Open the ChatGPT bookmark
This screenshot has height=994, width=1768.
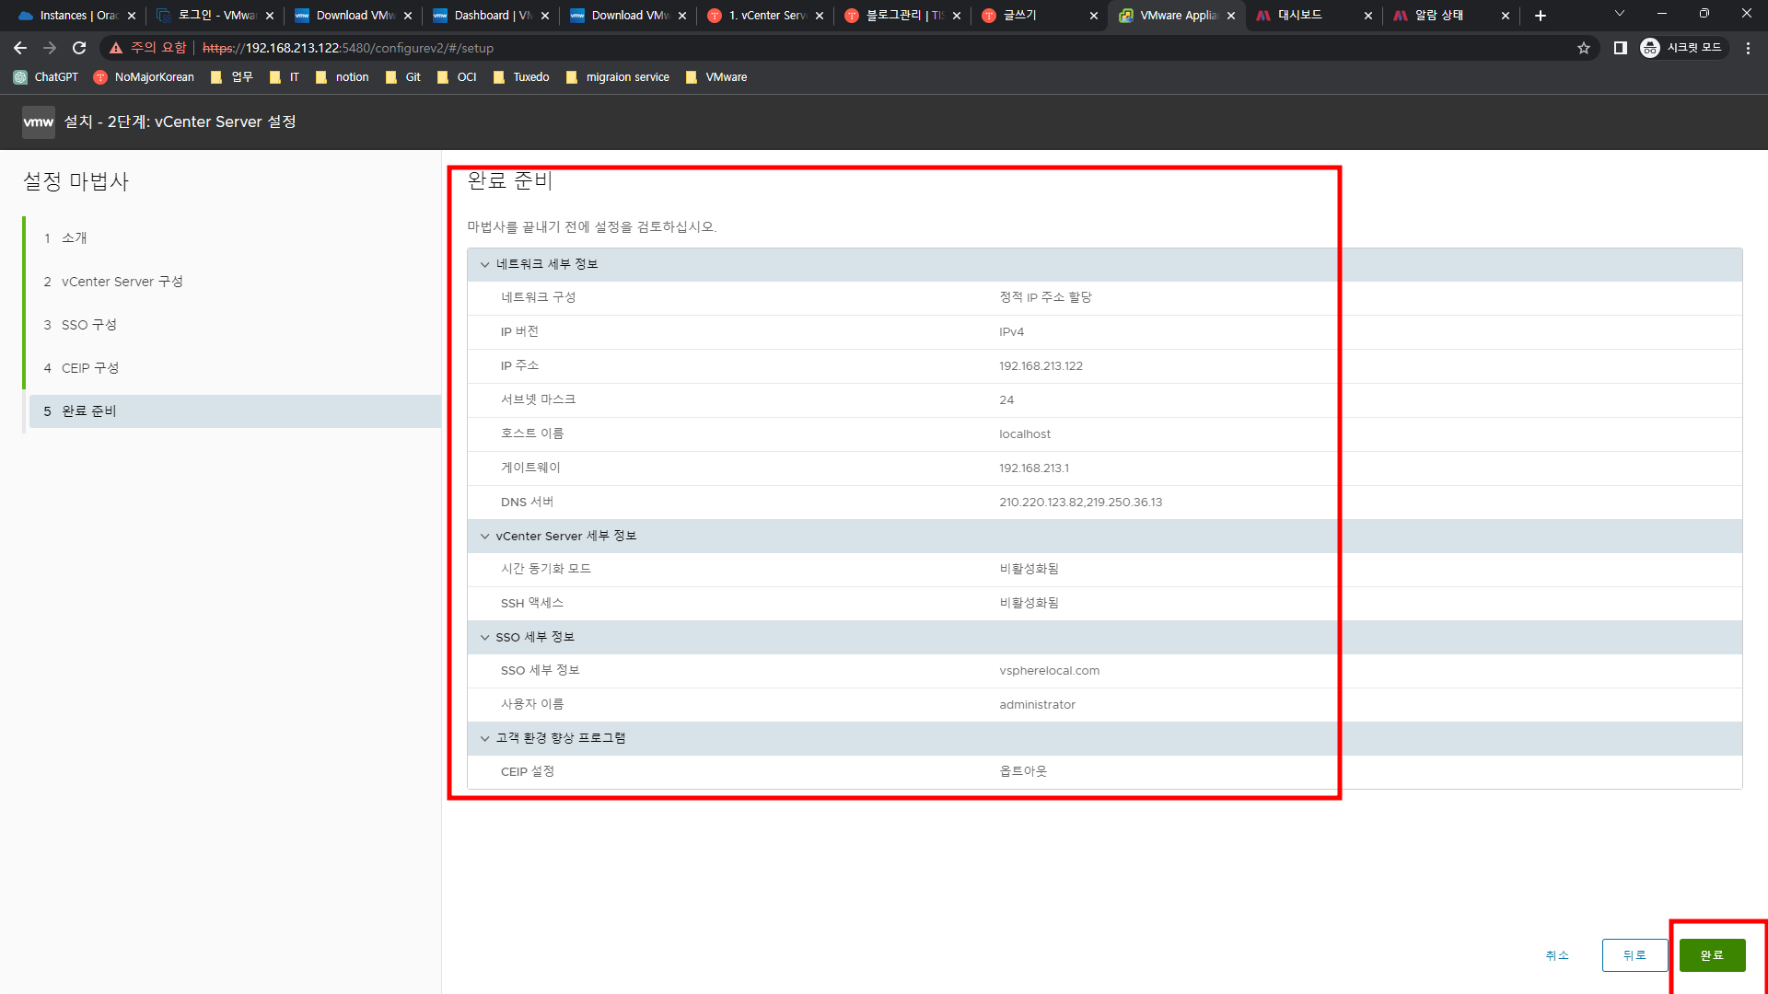pyautogui.click(x=46, y=77)
